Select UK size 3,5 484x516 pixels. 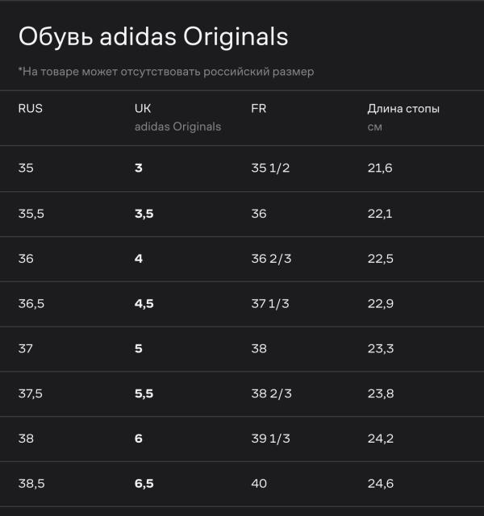[144, 214]
